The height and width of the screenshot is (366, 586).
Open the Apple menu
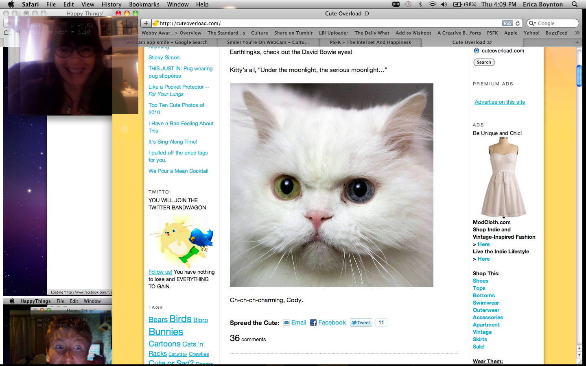(11, 4)
